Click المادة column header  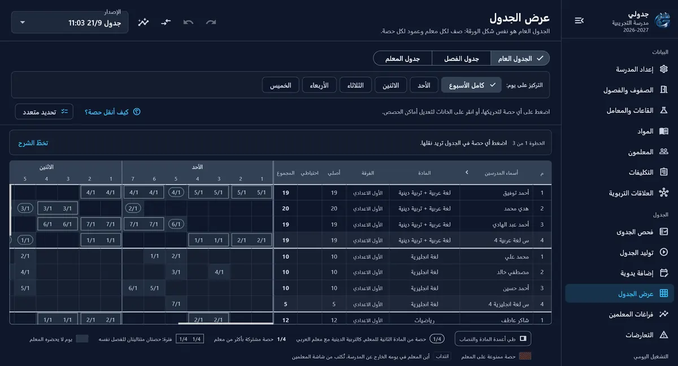click(424, 173)
